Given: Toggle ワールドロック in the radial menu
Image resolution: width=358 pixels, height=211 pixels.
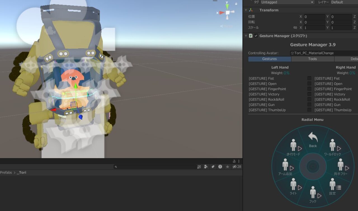Looking at the screenshot, I should point(332,148).
